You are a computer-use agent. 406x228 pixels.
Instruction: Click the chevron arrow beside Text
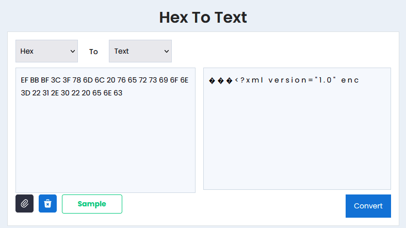(167, 51)
